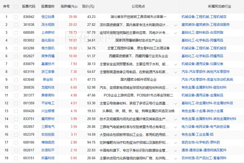Click the 股票简称 column header
The width and height of the screenshot is (244, 163).
(48, 6)
